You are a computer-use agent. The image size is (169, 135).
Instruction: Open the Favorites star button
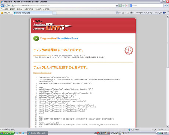coord(6,13)
